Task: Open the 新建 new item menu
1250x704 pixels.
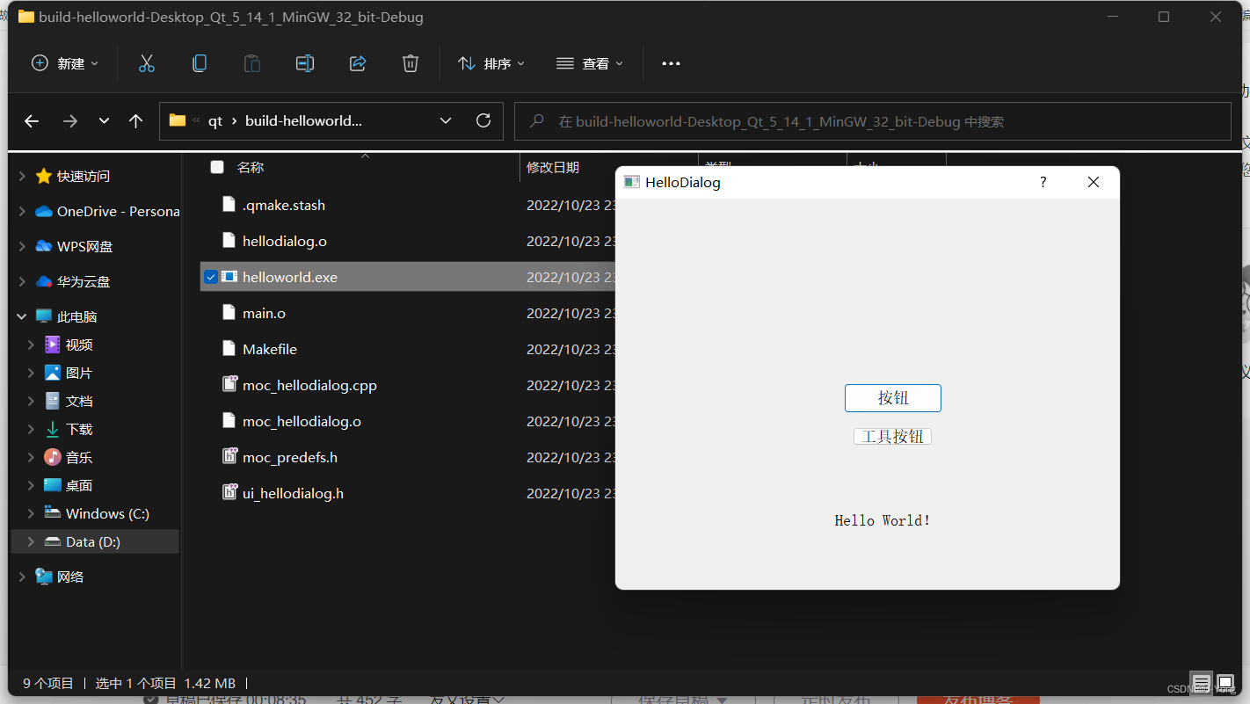Action: click(x=64, y=62)
